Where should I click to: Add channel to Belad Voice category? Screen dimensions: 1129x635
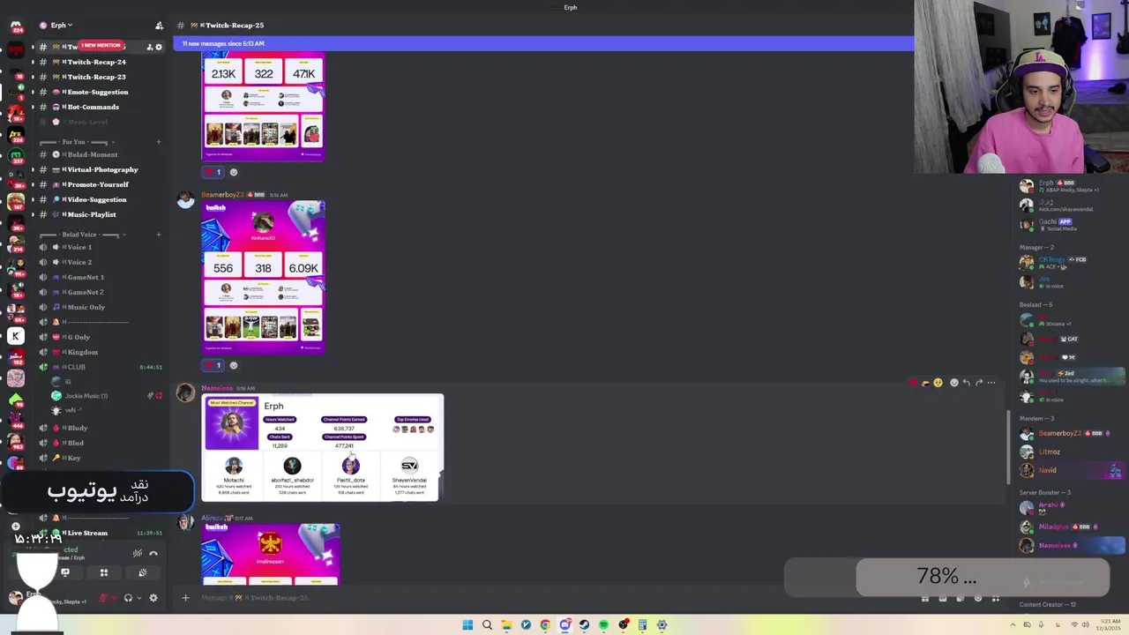coord(159,235)
